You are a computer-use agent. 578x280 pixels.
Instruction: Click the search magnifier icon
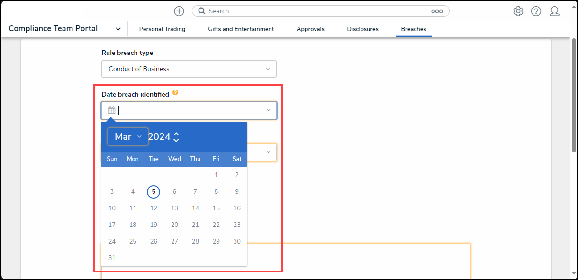(x=202, y=11)
